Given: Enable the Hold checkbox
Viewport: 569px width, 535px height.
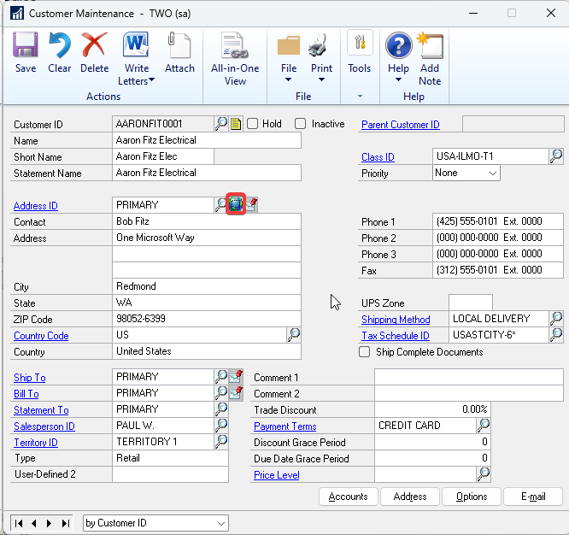Looking at the screenshot, I should pyautogui.click(x=253, y=124).
